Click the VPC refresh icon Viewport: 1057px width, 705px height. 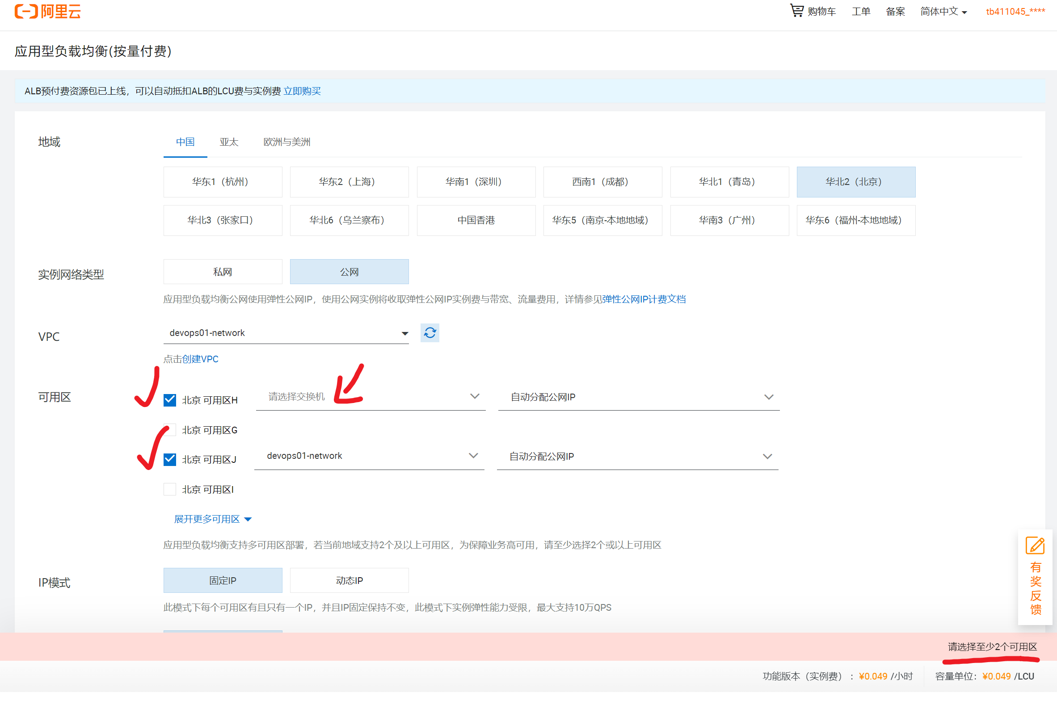coord(430,333)
